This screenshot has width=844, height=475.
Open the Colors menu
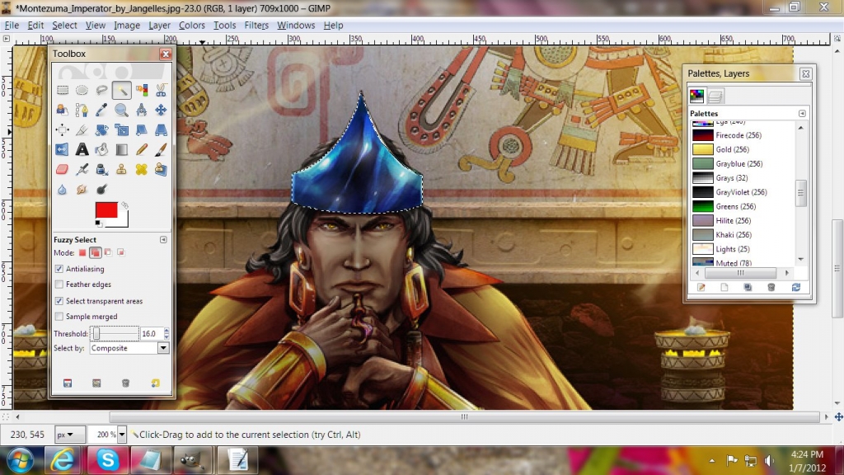(x=191, y=26)
